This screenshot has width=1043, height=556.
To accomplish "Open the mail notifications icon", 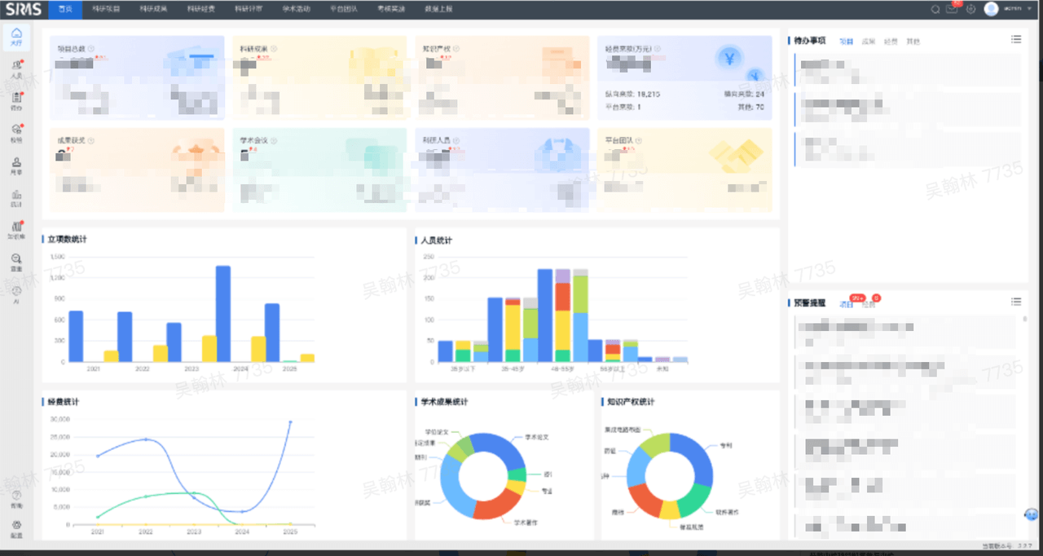I will pos(951,9).
